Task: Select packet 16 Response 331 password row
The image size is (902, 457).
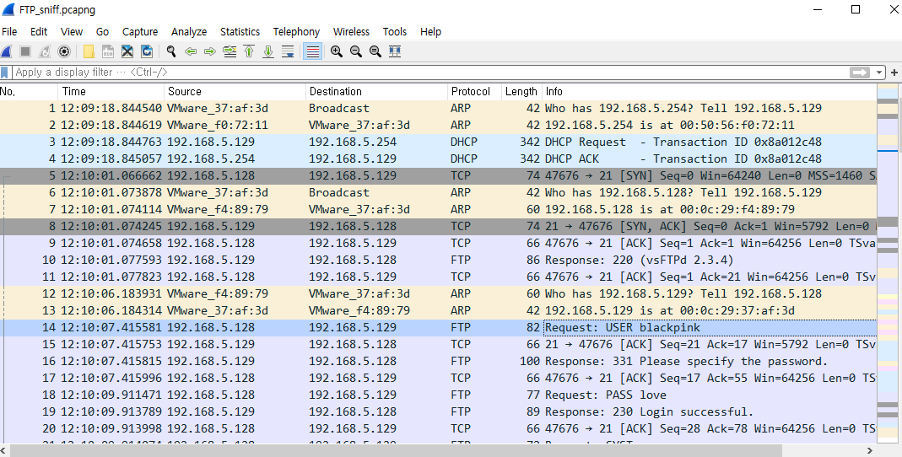Action: click(x=439, y=361)
